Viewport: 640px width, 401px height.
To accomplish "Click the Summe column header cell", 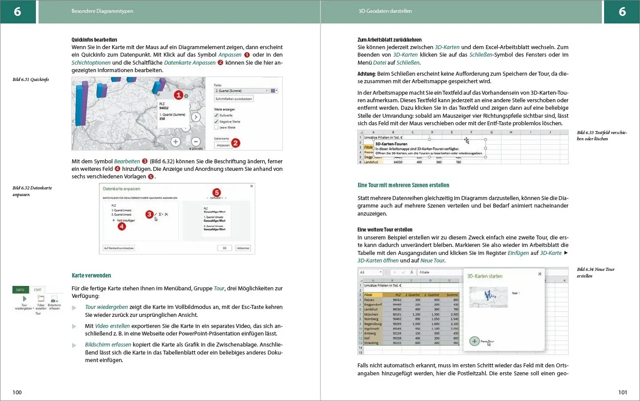I will coord(449,295).
